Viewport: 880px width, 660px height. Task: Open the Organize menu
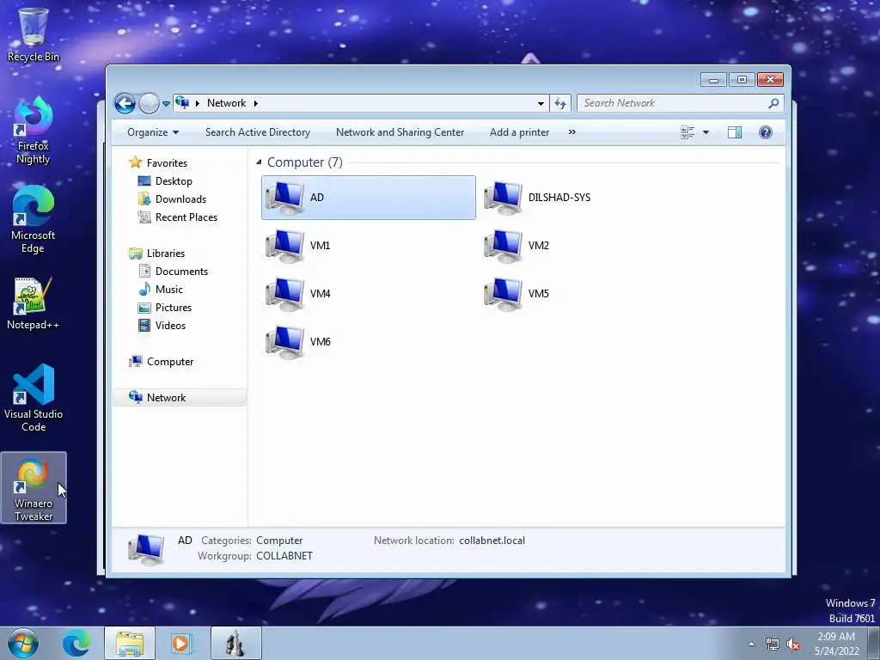point(153,132)
